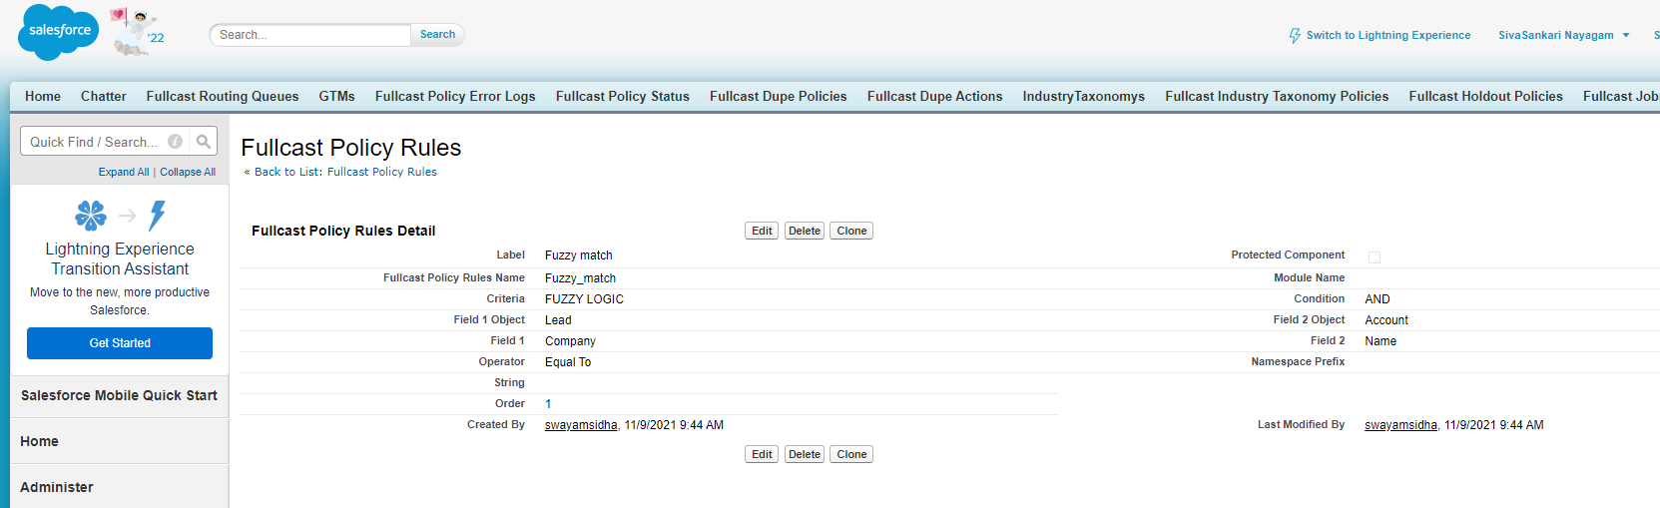Image resolution: width=1660 pixels, height=508 pixels.
Task: Open the IndustryTaxonomys tab
Action: pos(1084,97)
